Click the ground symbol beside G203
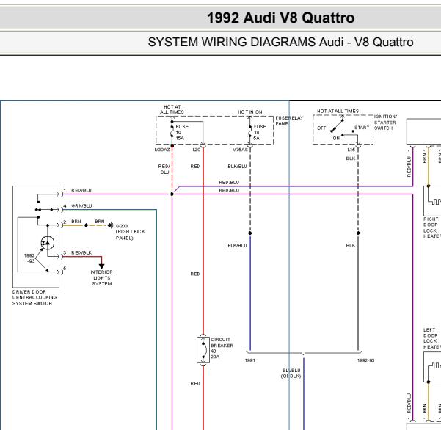Image resolution: width=441 pixels, height=430 pixels. [112, 225]
